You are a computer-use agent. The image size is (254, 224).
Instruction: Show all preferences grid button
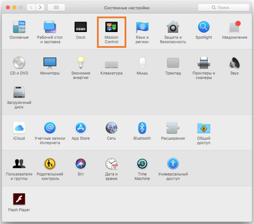[x=56, y=8]
